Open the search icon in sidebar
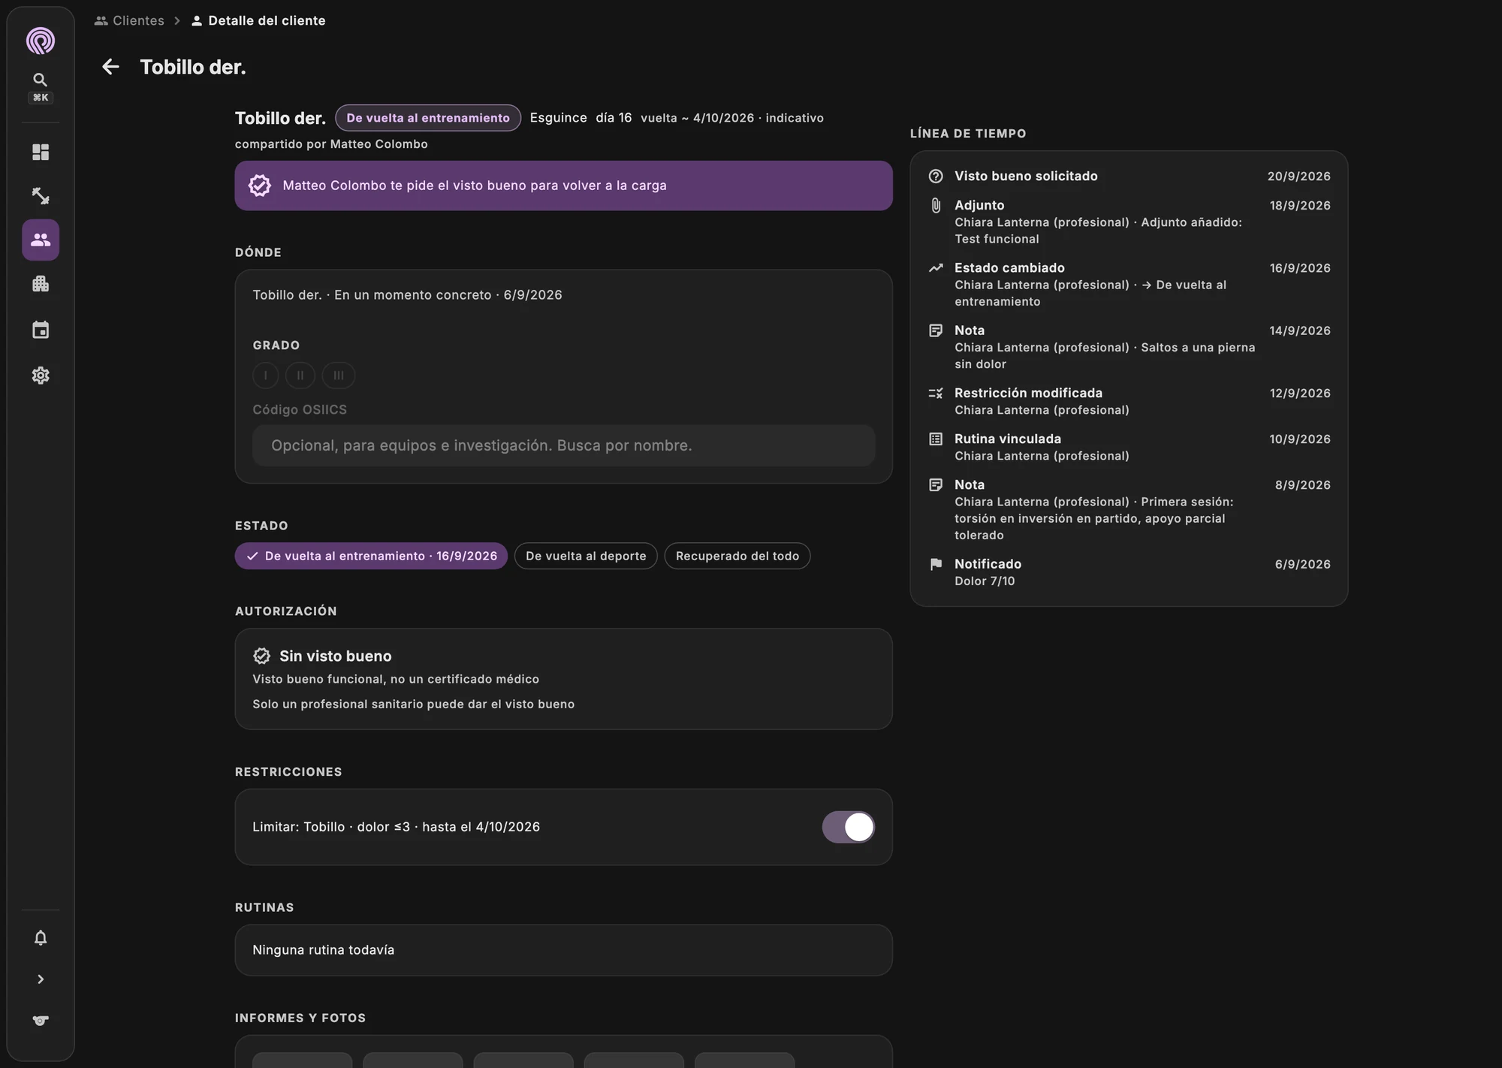The height and width of the screenshot is (1068, 1502). [x=41, y=80]
